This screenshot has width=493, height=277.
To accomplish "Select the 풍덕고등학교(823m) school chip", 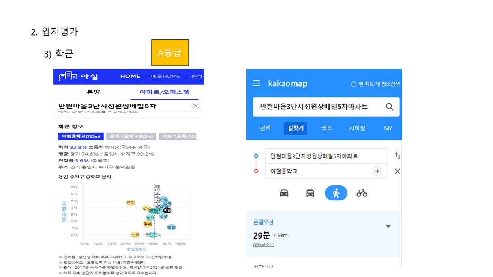I will [x=131, y=136].
